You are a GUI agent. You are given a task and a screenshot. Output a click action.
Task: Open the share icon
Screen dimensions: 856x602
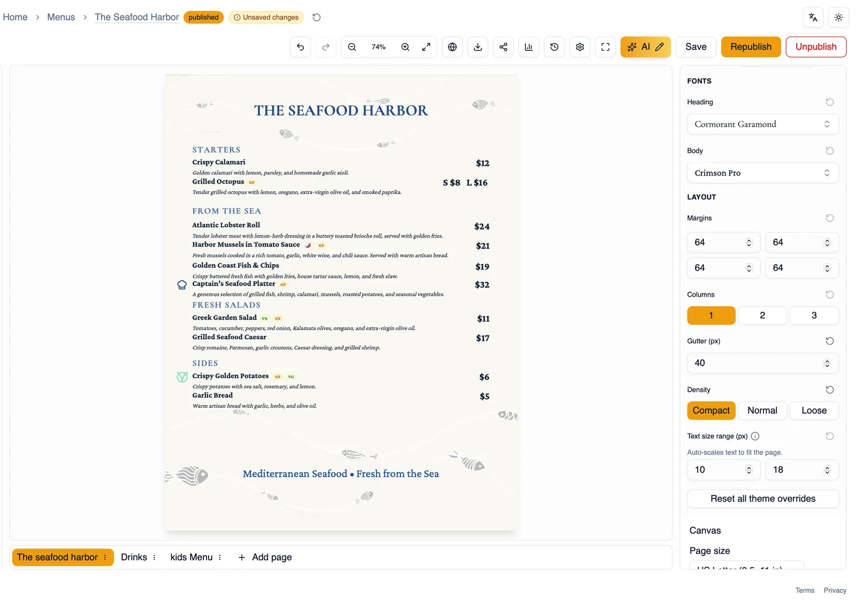click(x=503, y=47)
